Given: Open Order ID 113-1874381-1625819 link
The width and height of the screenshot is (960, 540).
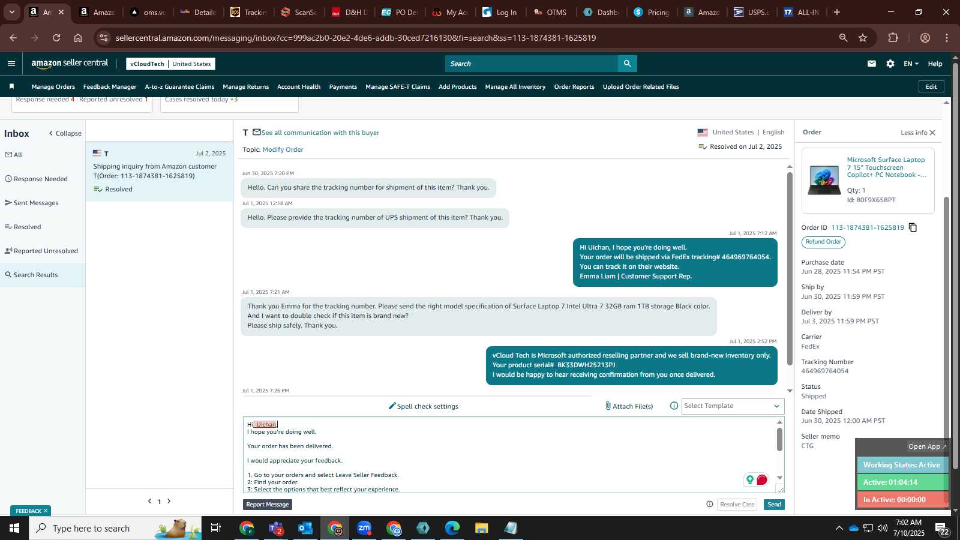Looking at the screenshot, I should (x=867, y=227).
